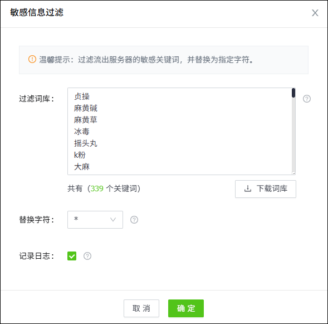
Task: Click the chevron arrow in replacement character box
Action: pyautogui.click(x=113, y=220)
